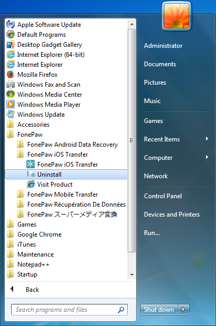Image resolution: width=216 pixels, height=326 pixels.
Task: Open the Computer entry
Action: (158, 158)
